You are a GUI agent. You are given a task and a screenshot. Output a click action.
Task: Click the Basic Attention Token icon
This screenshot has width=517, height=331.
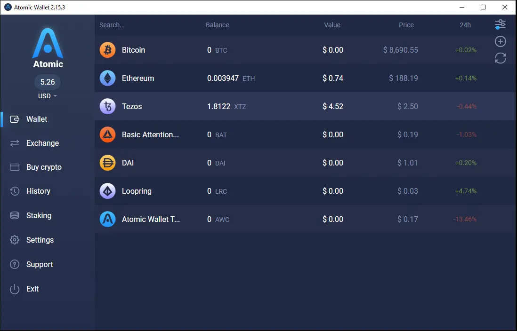107,134
